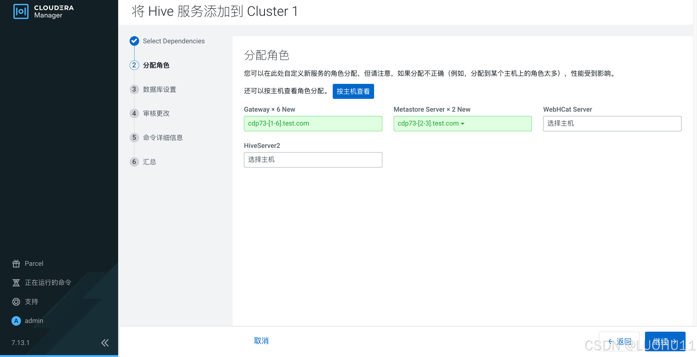Open the WebHCat Server host selector
The height and width of the screenshot is (357, 697).
click(x=612, y=123)
